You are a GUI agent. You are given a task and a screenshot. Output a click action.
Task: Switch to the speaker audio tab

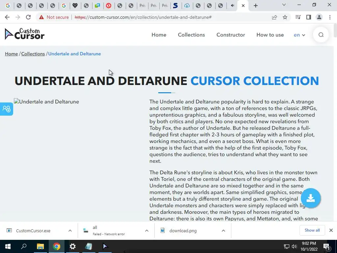[x=232, y=6]
